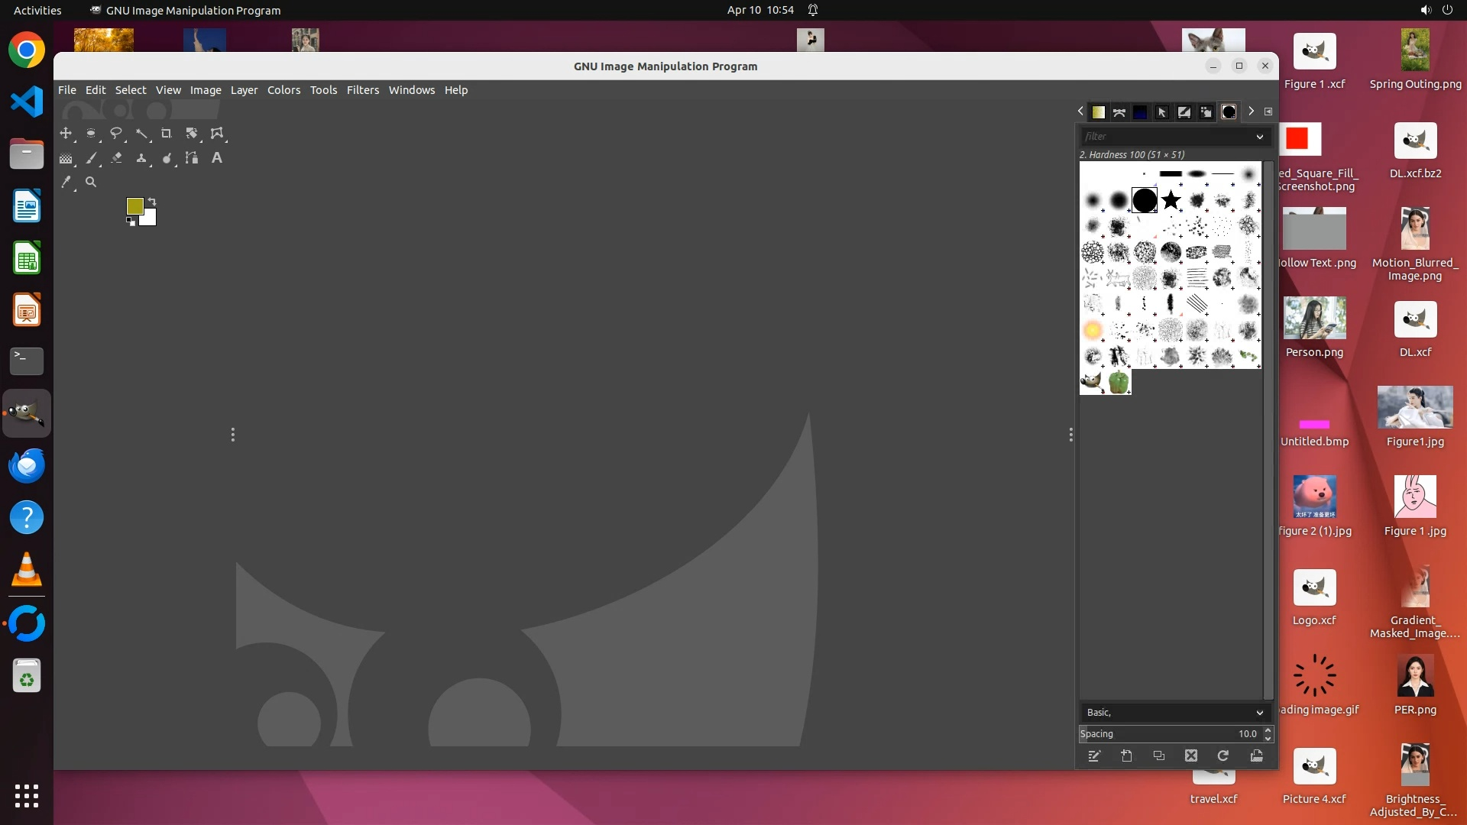Click the create new brush button

pos(1127,756)
